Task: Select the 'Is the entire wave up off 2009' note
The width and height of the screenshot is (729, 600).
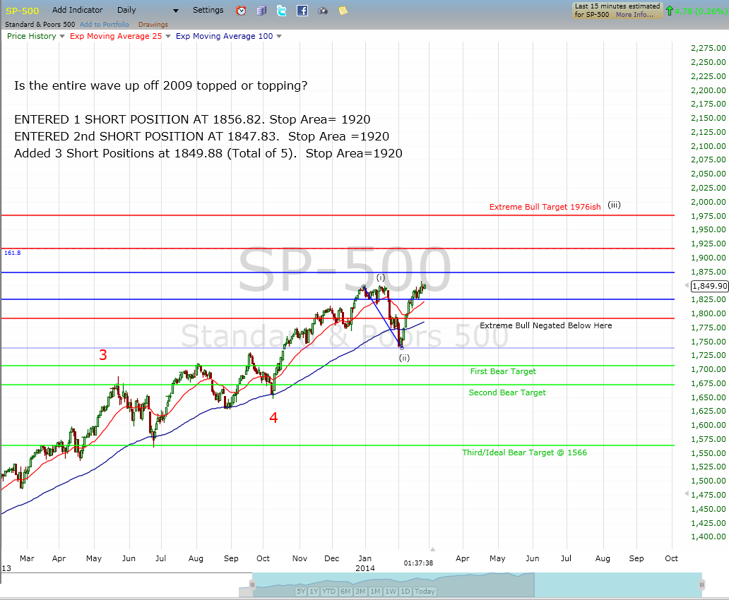Action: coord(160,85)
